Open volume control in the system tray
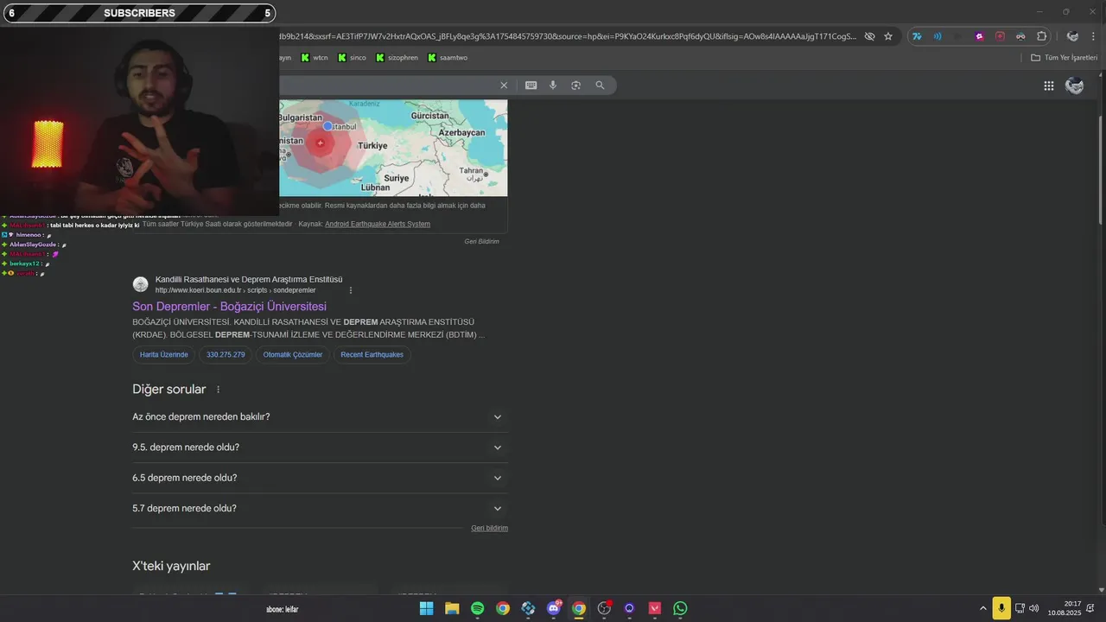Screen dimensions: 1106x622 [x=1033, y=609]
